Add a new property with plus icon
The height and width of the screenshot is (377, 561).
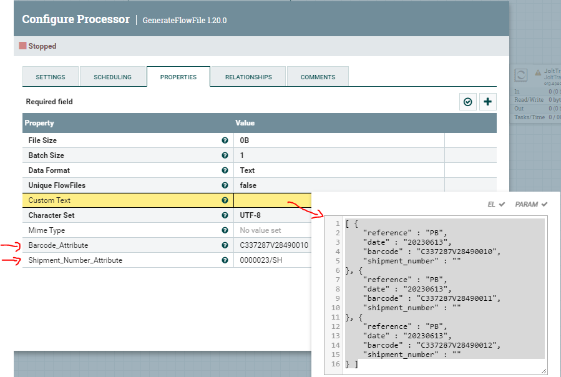[487, 102]
